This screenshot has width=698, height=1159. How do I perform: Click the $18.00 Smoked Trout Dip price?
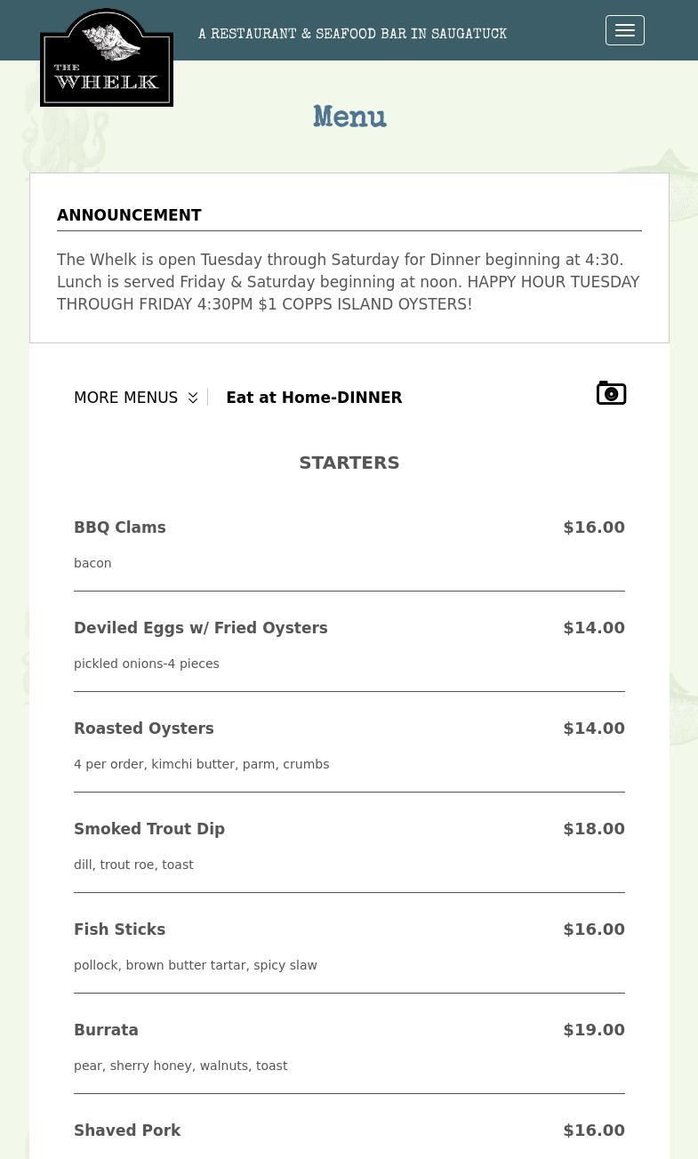click(x=594, y=829)
